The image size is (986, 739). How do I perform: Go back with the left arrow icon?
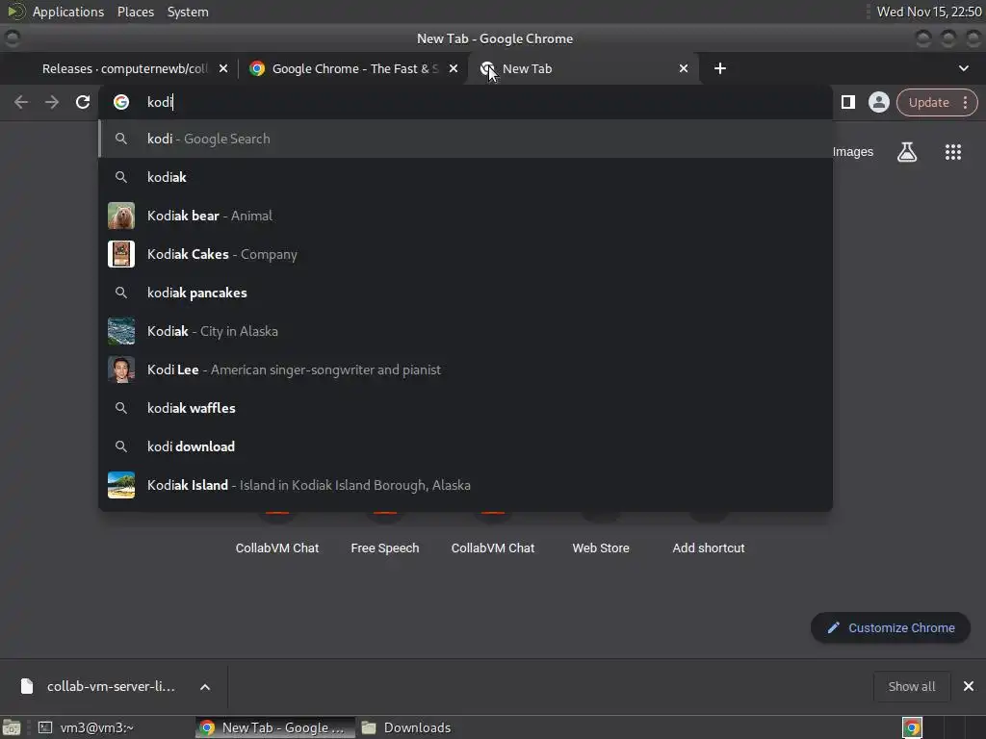(x=21, y=102)
